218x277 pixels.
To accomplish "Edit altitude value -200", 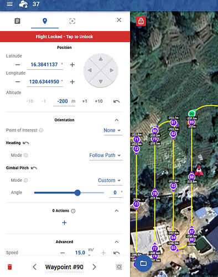I will tap(63, 101).
